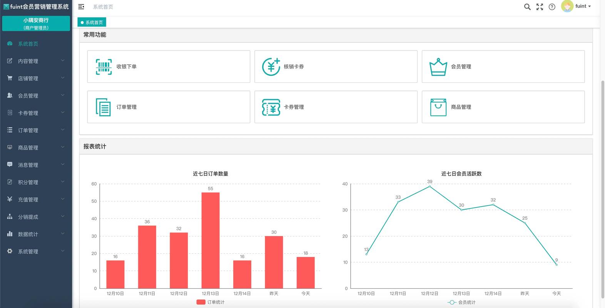The height and width of the screenshot is (308, 605).
Task: Open the 系统管理 sidebar menu
Action: point(36,251)
